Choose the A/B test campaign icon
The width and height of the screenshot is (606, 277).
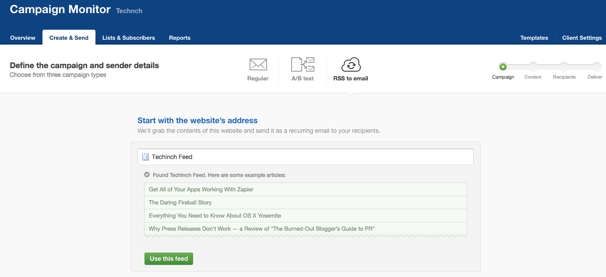tap(303, 65)
